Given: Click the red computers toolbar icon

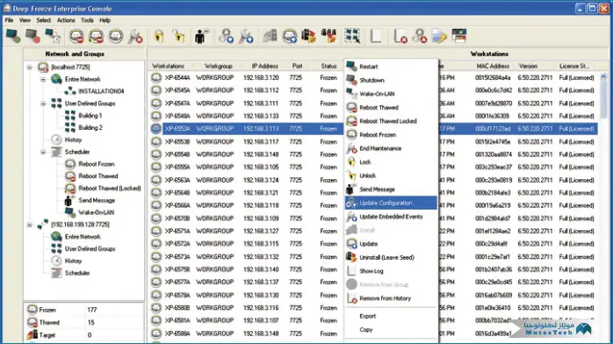Looking at the screenshot, I should pos(328,36).
